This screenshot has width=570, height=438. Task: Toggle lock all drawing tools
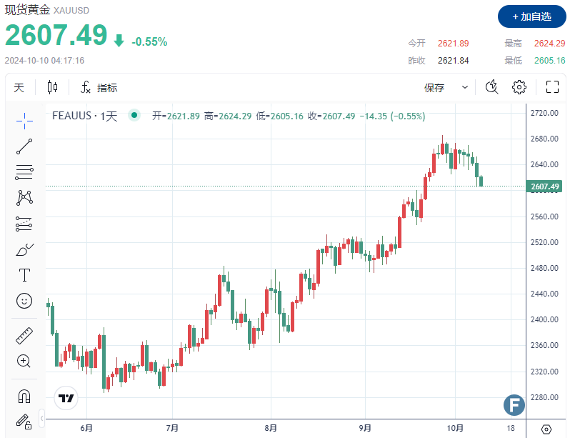click(24, 422)
